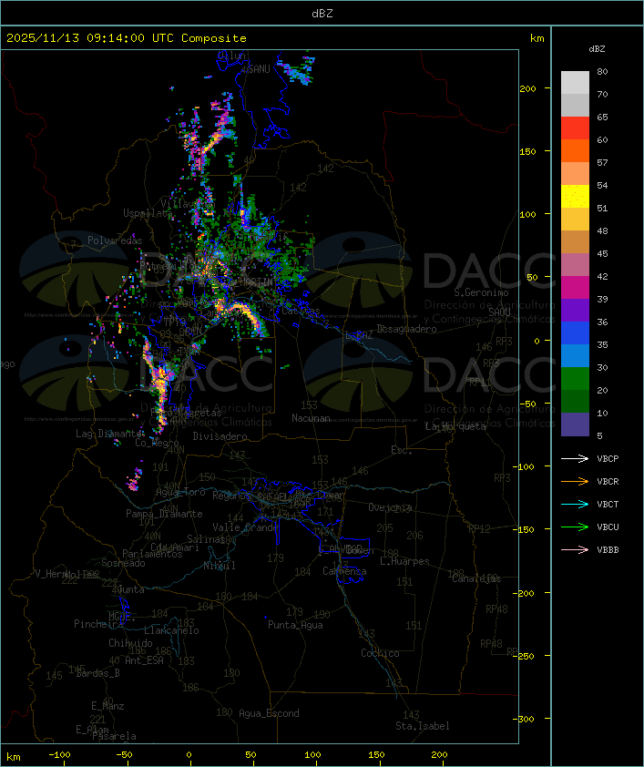
Task: Click the VBCP legend label
Action: tap(608, 459)
